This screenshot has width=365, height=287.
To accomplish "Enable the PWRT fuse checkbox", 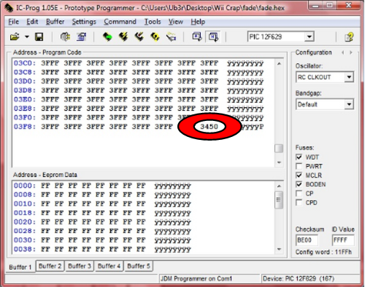I will [299, 166].
